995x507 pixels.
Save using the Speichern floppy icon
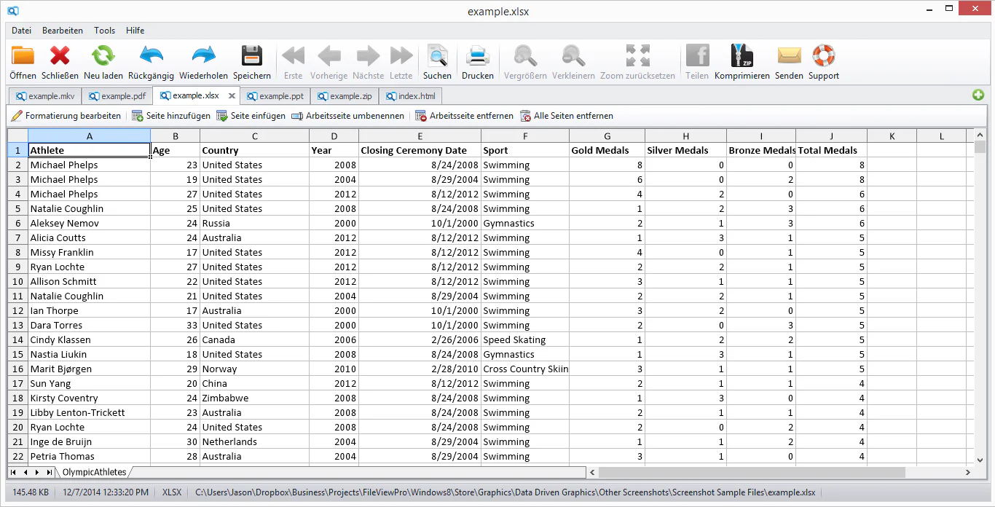tap(252, 56)
